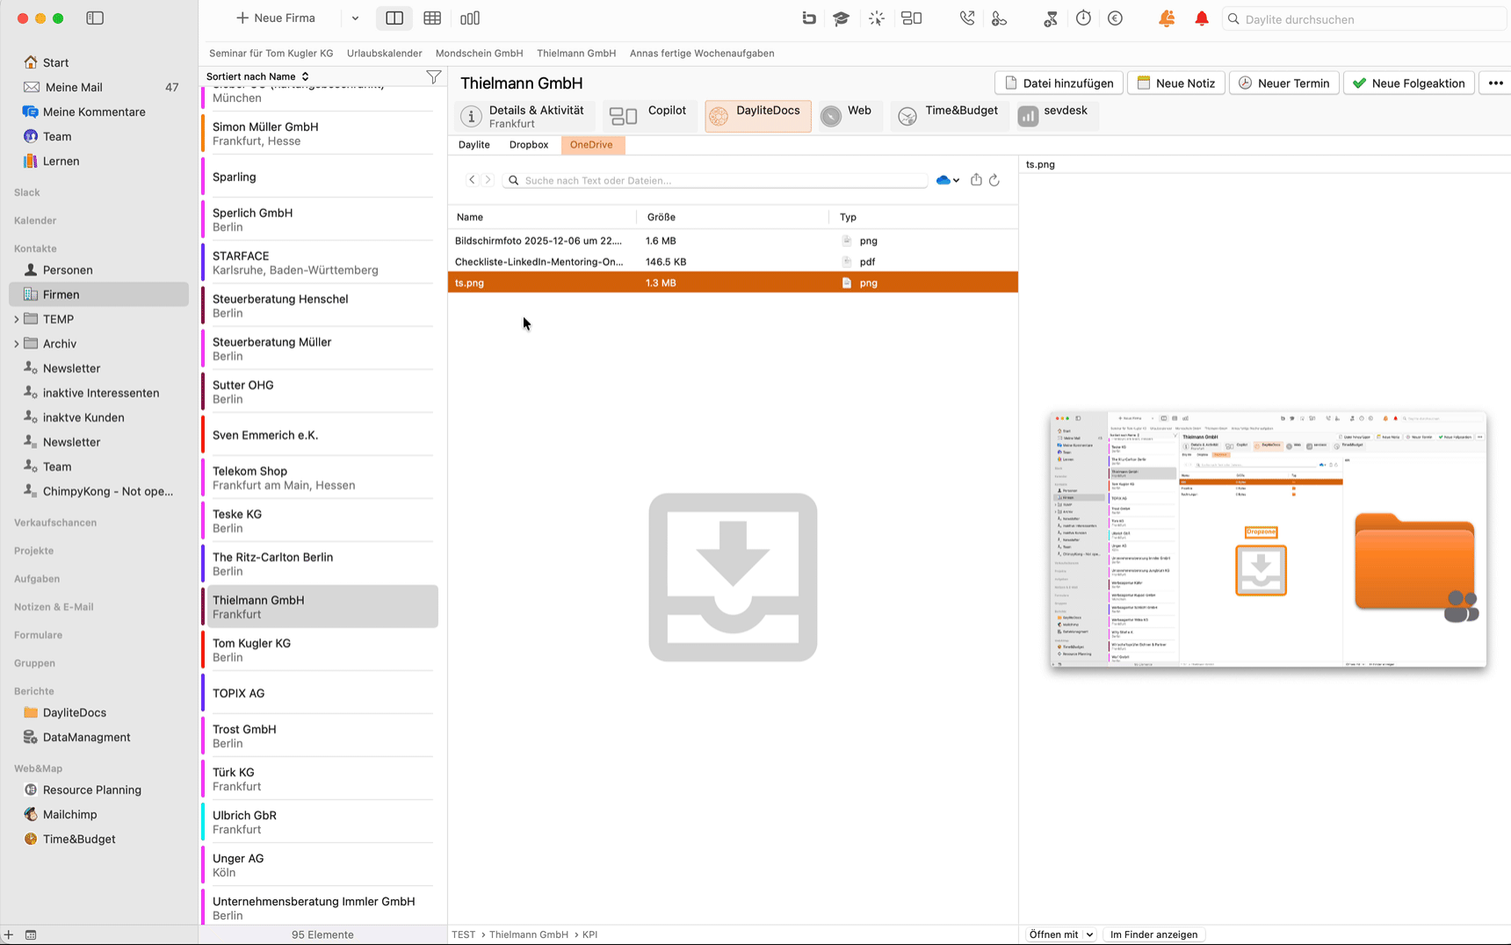The width and height of the screenshot is (1511, 945).
Task: Click the filter funnel icon in list
Action: 433,77
